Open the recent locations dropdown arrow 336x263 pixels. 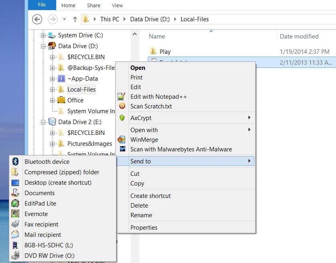[x=65, y=19]
